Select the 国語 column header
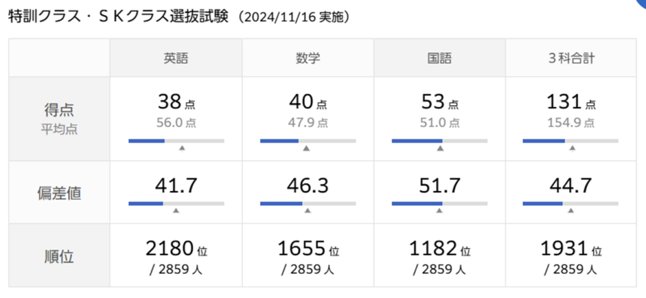 (x=440, y=59)
